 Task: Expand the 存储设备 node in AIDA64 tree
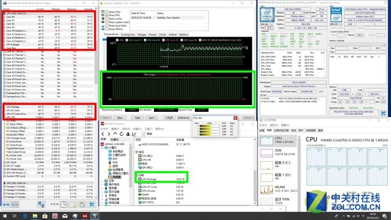pyautogui.click(x=102, y=199)
